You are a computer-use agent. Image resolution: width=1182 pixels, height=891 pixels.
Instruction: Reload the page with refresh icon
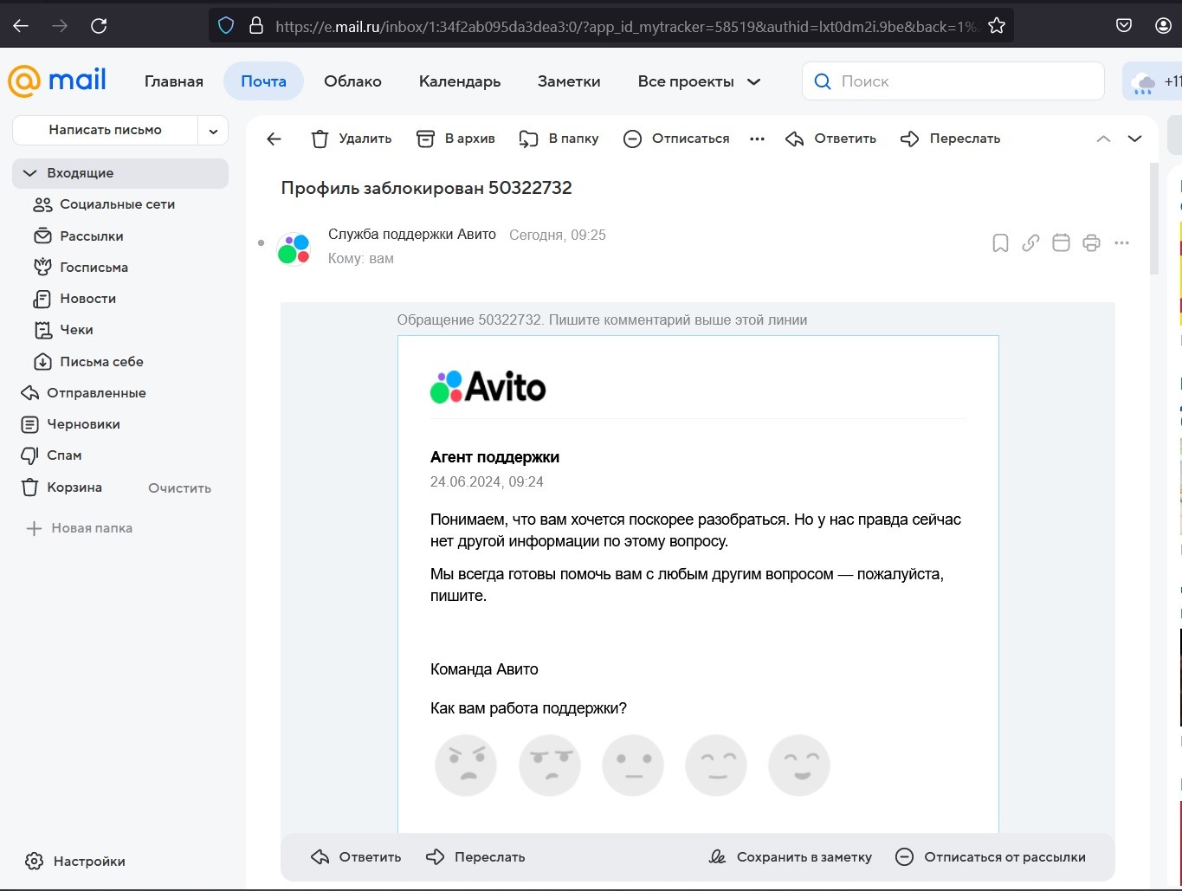pos(99,26)
